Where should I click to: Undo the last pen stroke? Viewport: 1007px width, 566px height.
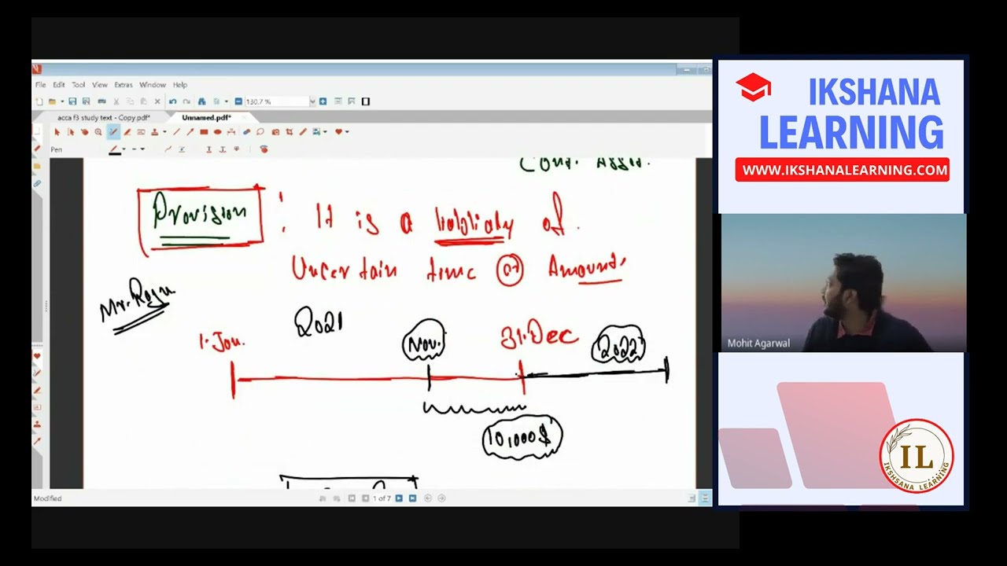coord(172,101)
